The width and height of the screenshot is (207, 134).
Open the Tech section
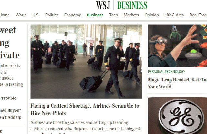(113, 15)
